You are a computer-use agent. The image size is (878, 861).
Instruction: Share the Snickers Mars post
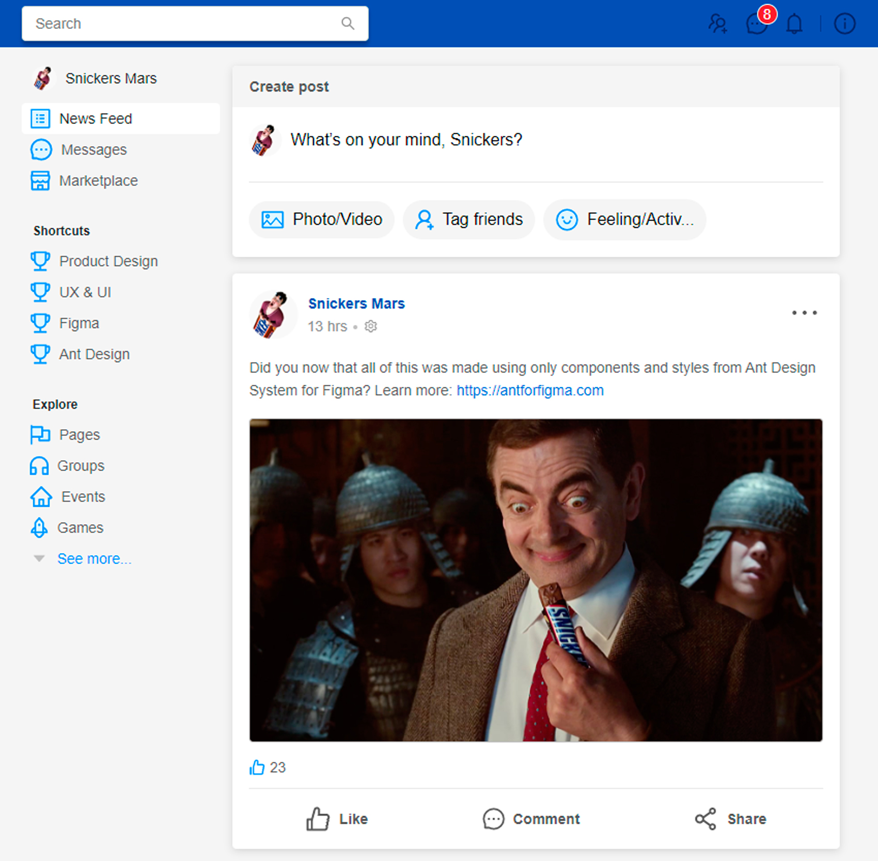tap(730, 819)
